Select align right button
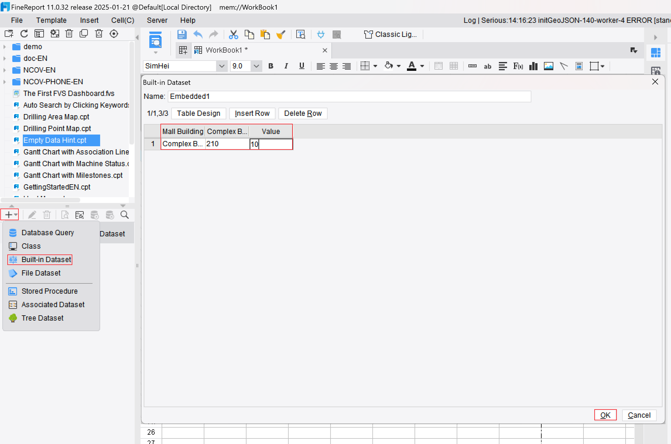Viewport: 671px width, 444px height. 347,66
